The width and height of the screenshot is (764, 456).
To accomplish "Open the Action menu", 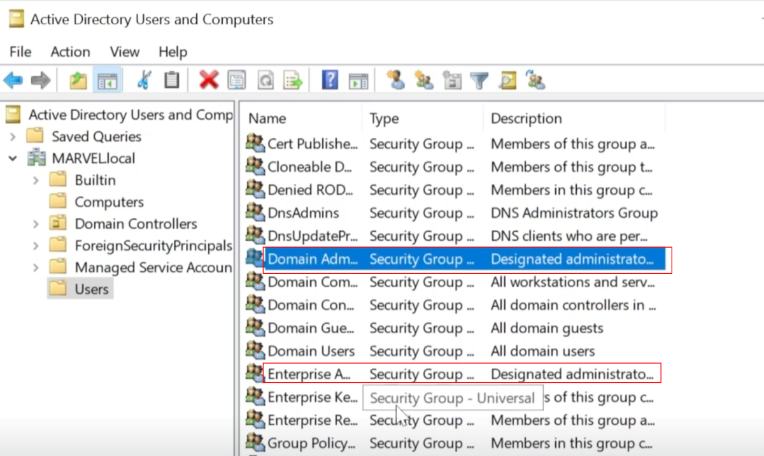I will [70, 52].
